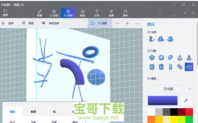Viewport: 198px width, 123px height.
Task: Maximize the 画图 3D window
Action: [184, 5]
